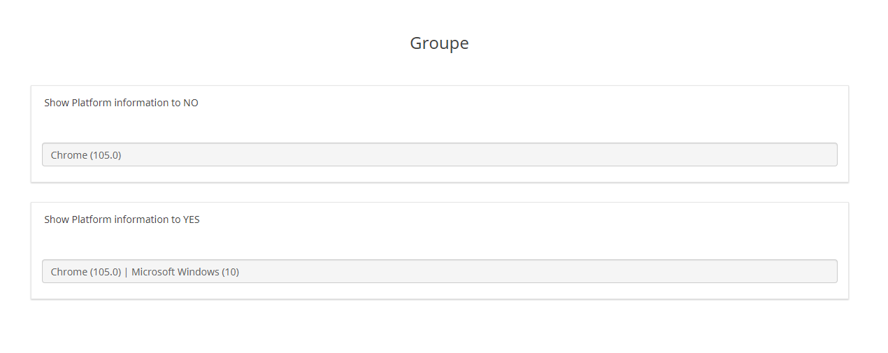Click the word YES in second panel
The image size is (888, 353).
pyautogui.click(x=192, y=219)
